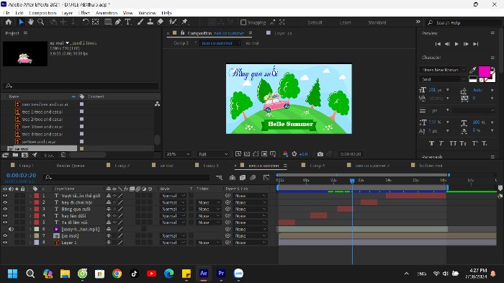
Task: Open the Composition menu
Action: (42, 13)
